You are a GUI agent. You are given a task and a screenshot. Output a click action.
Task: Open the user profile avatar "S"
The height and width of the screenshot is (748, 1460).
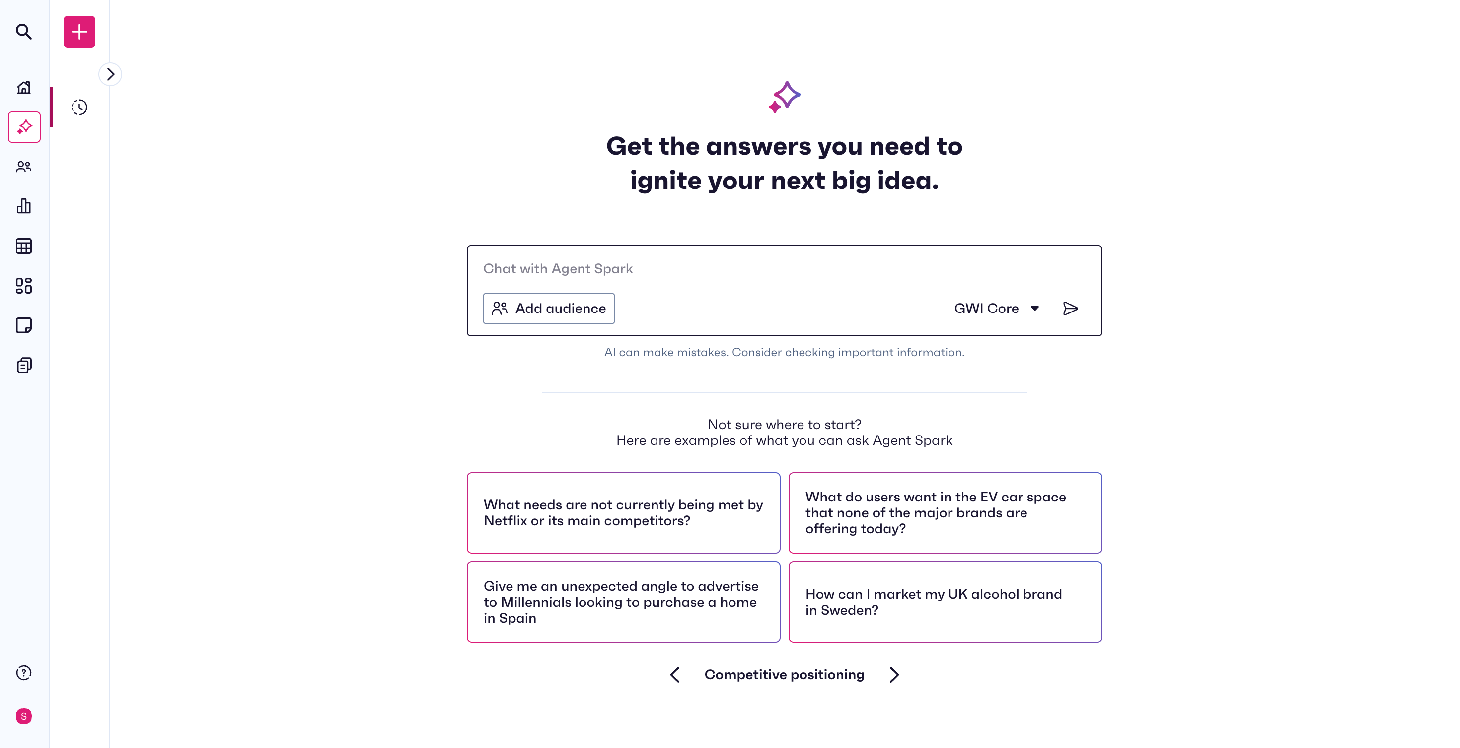pyautogui.click(x=24, y=716)
